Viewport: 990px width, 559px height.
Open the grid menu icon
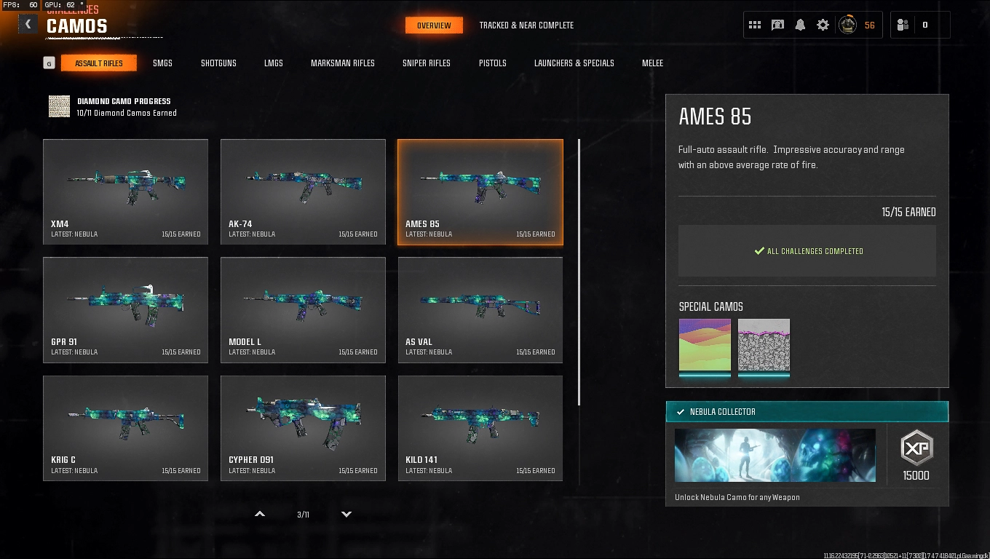tap(755, 25)
